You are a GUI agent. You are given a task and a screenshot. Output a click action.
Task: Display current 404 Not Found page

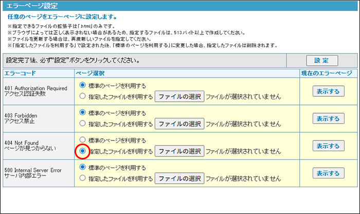tap(328, 146)
